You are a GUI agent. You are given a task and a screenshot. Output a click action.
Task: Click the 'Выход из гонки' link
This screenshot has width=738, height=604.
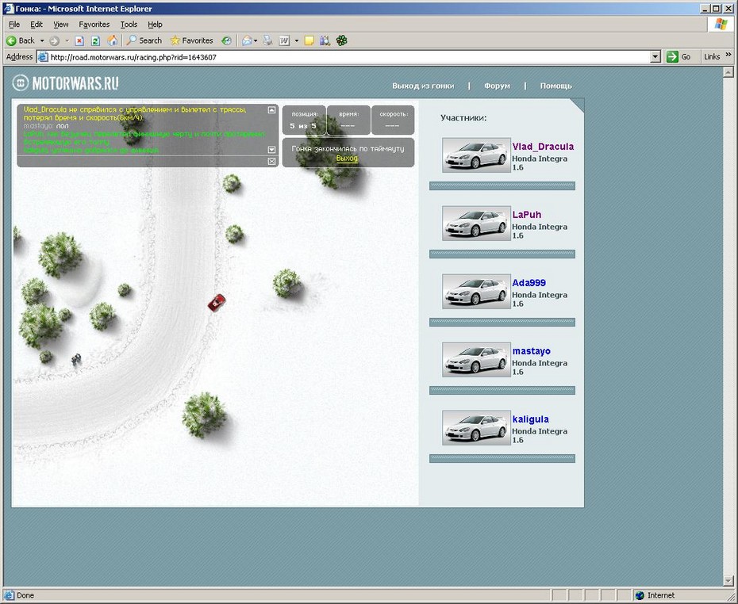point(423,86)
